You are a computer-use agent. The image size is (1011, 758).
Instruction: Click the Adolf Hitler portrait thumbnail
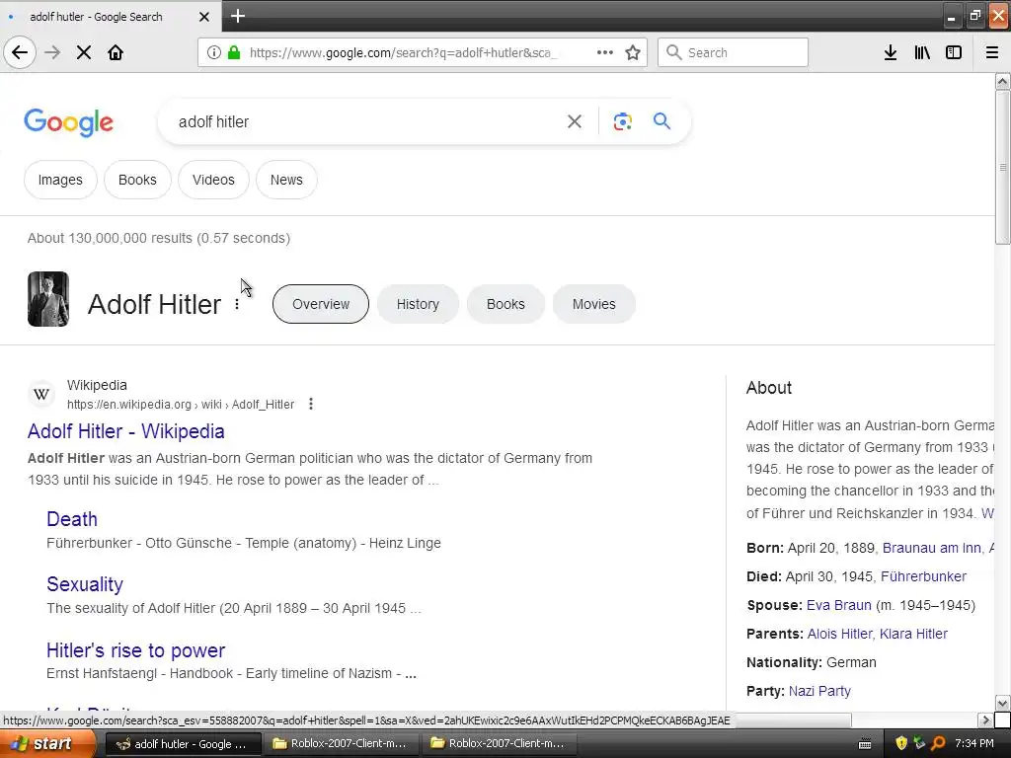click(47, 299)
